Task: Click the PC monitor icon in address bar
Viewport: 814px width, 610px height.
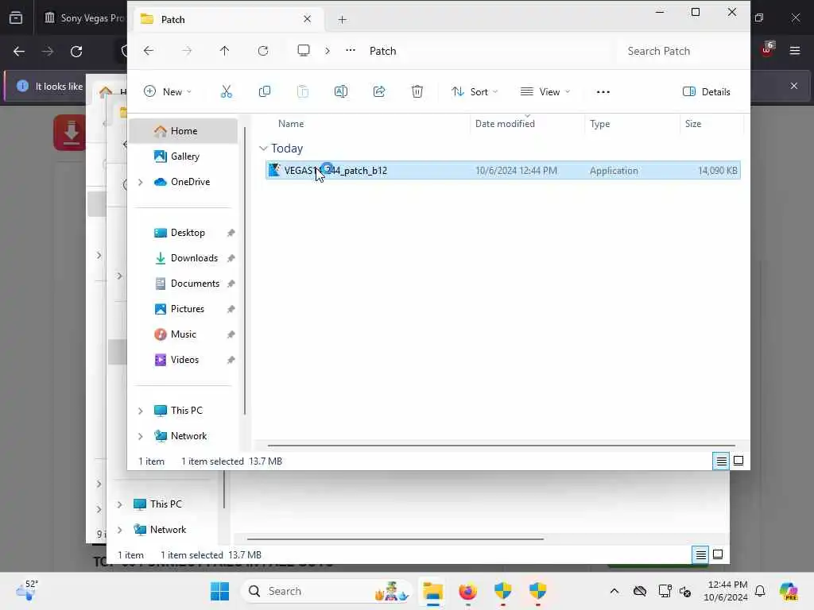Action: click(303, 51)
